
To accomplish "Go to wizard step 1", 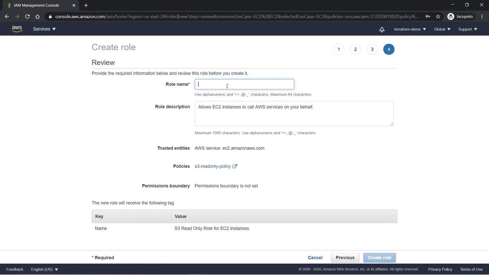I will click(x=338, y=49).
